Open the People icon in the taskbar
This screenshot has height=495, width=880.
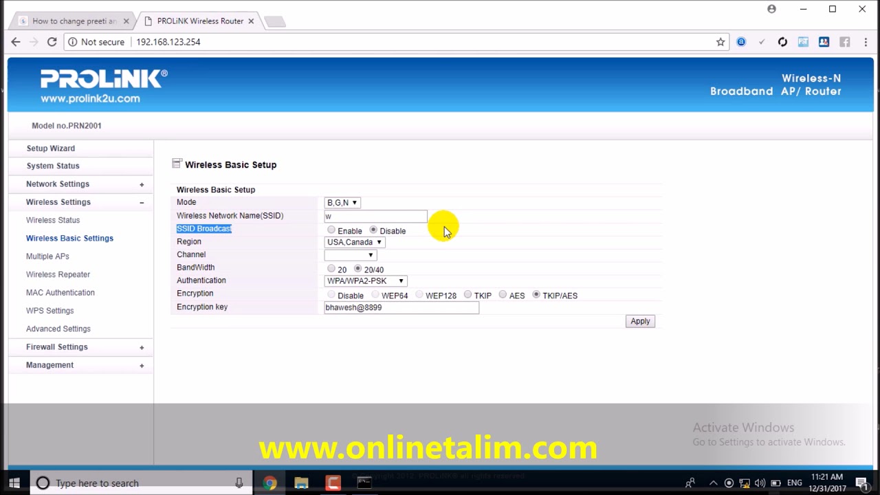point(690,483)
